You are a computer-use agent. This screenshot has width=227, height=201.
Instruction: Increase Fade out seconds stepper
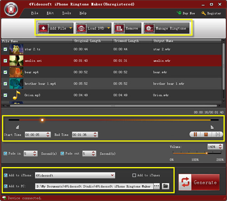(x=94, y=152)
